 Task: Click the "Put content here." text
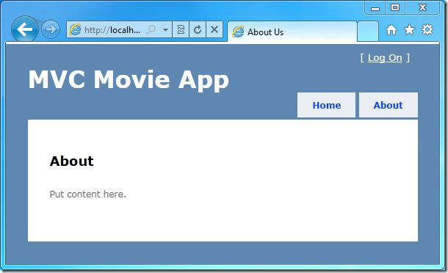point(87,194)
